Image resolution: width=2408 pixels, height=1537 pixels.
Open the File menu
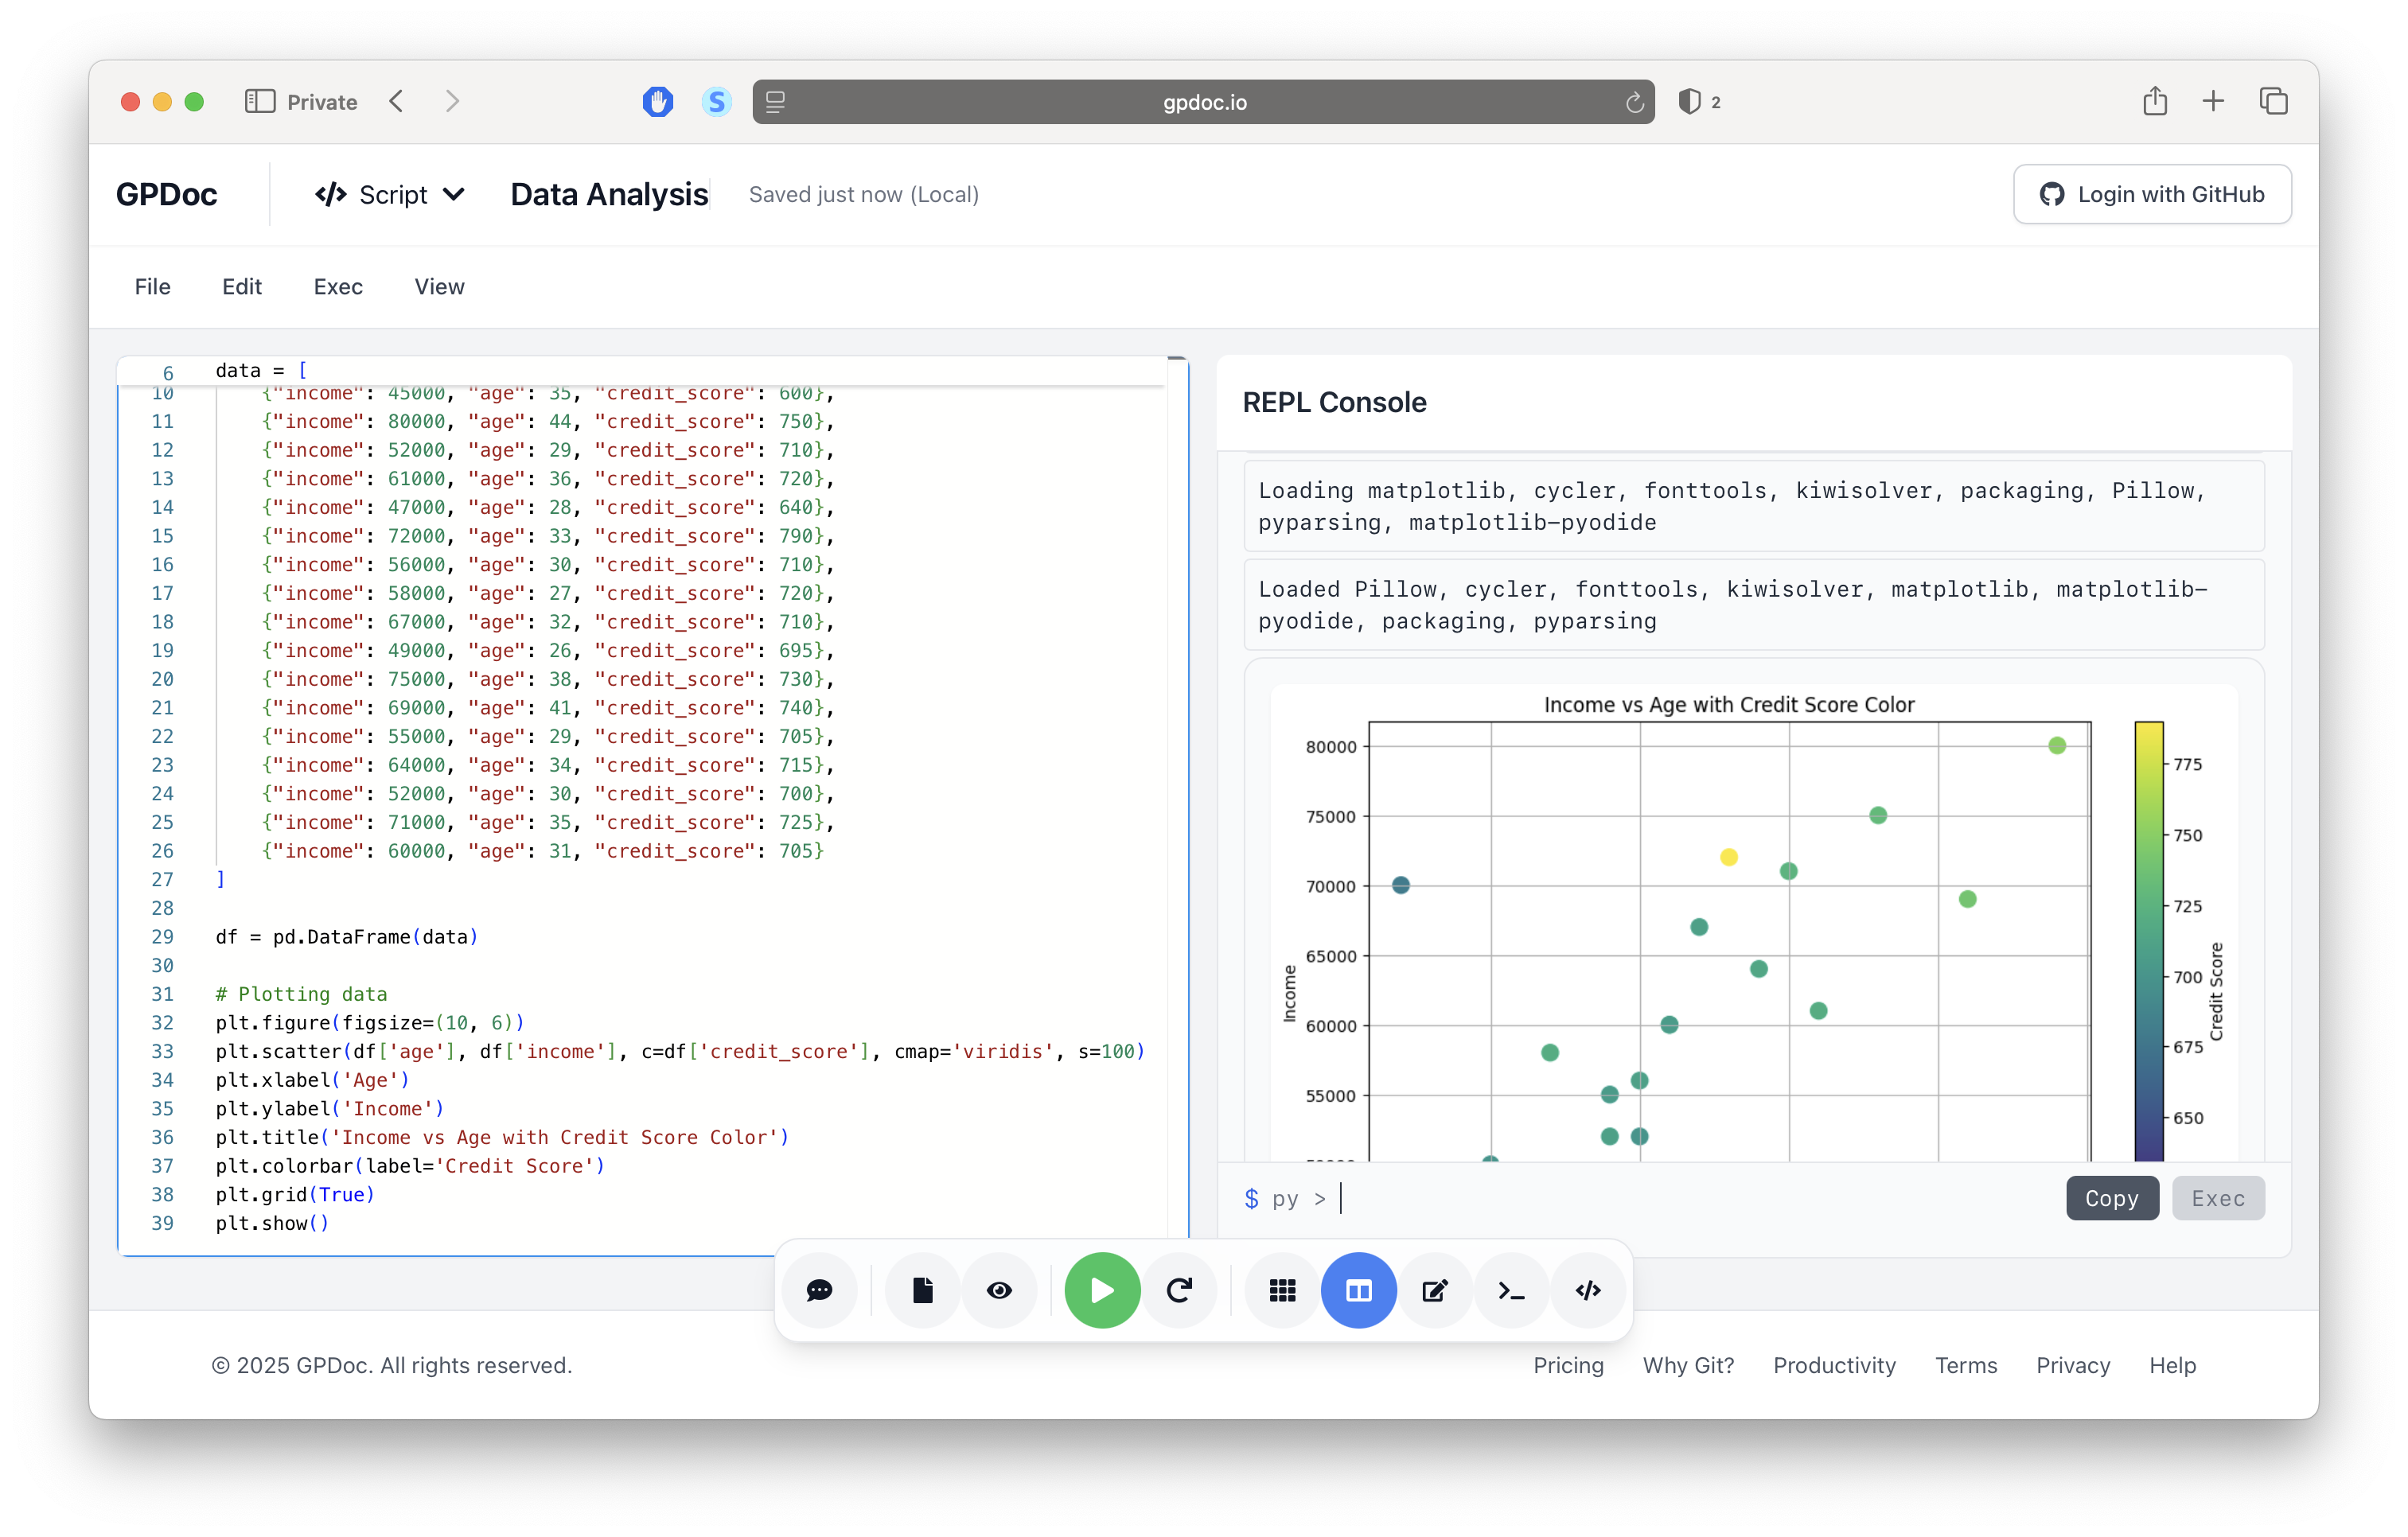coord(152,287)
